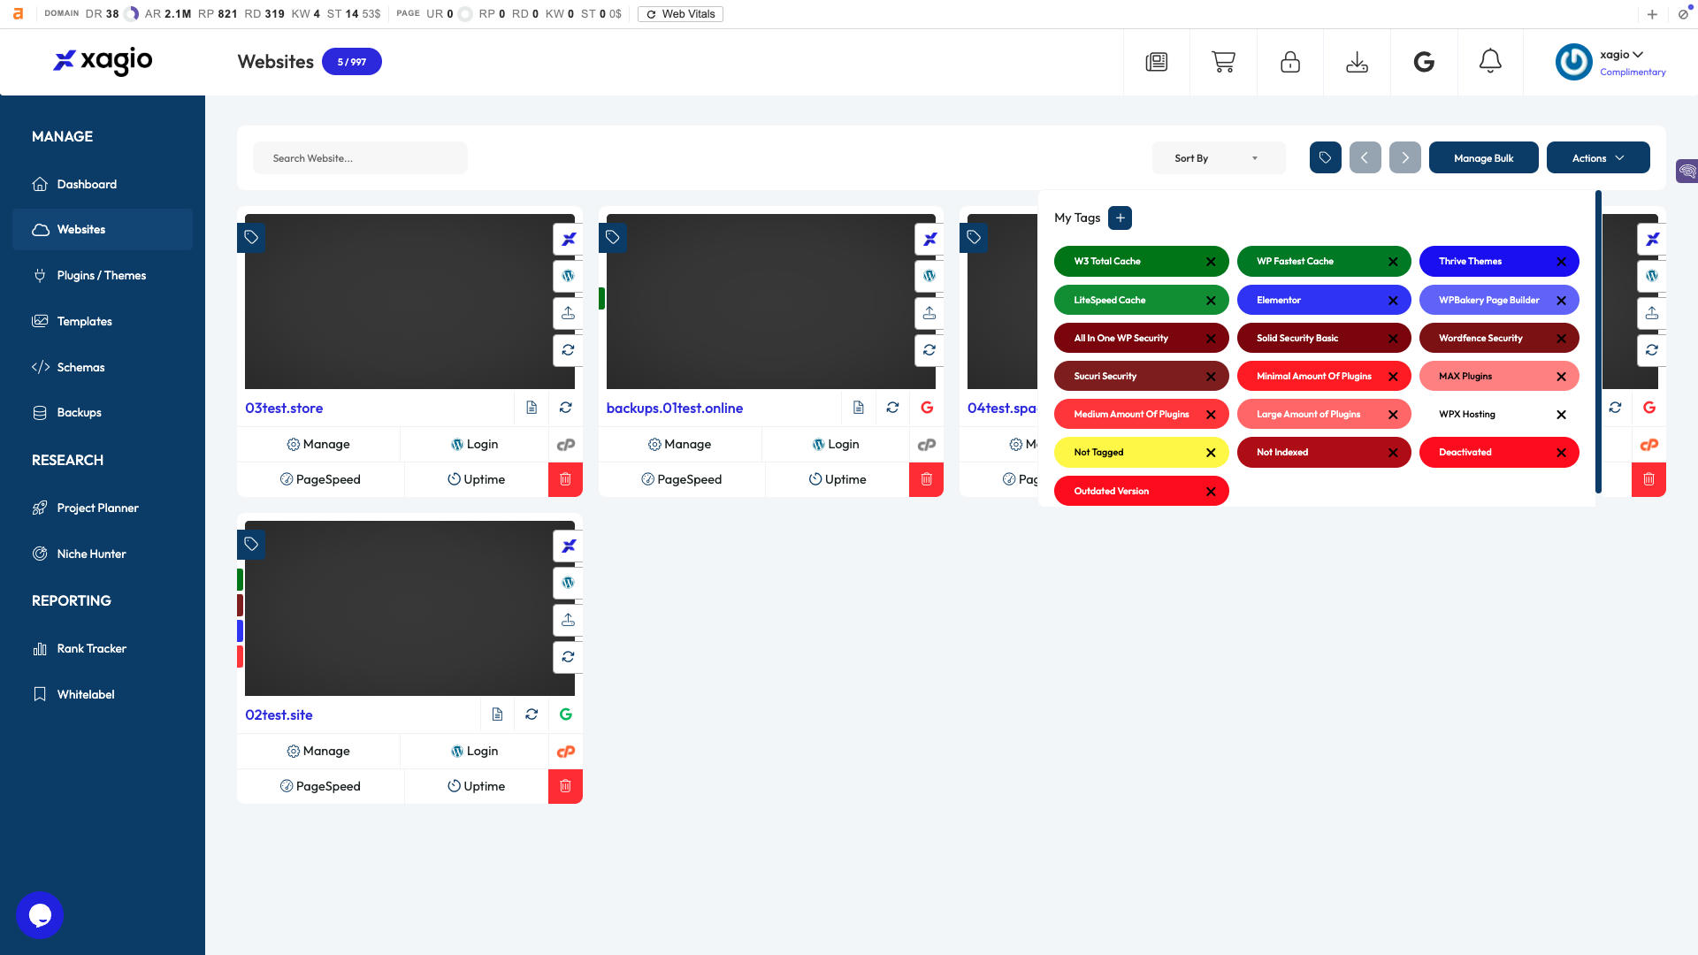
Task: Click WordPress icon on 03test.store thumbnail
Action: coord(568,276)
